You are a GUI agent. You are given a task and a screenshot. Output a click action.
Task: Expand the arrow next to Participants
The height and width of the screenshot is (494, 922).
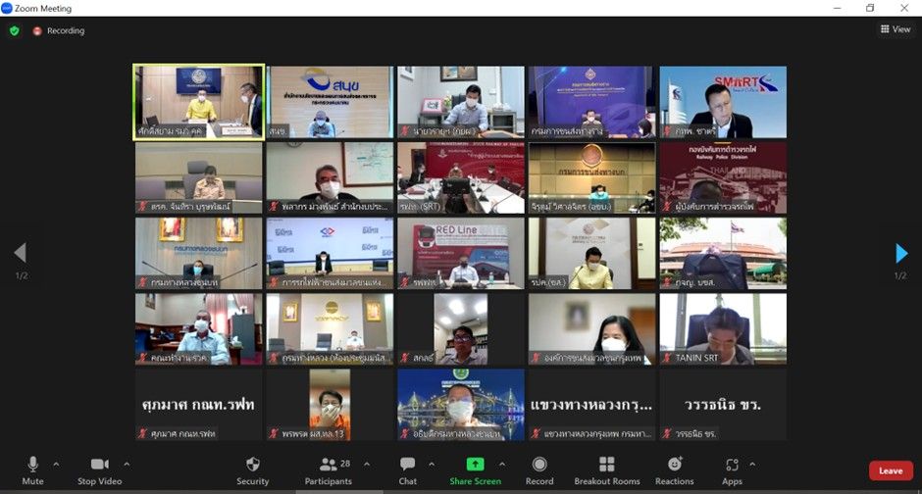coord(367,464)
